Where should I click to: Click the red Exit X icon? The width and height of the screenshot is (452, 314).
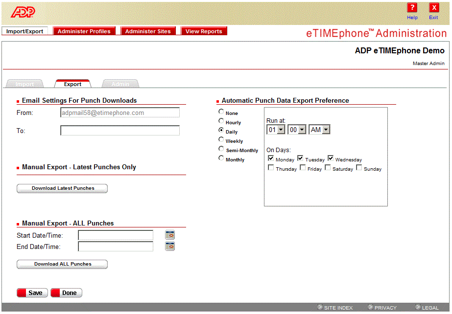pos(434,7)
